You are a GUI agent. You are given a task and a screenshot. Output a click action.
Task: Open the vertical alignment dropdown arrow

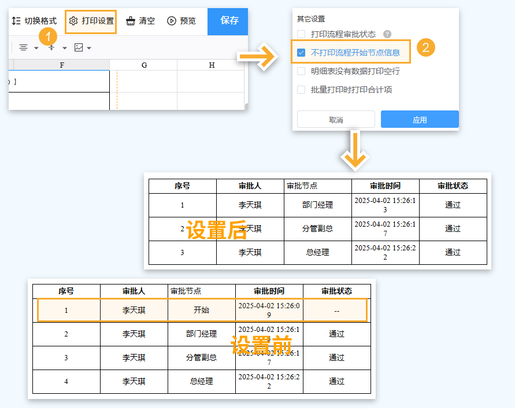click(x=65, y=47)
